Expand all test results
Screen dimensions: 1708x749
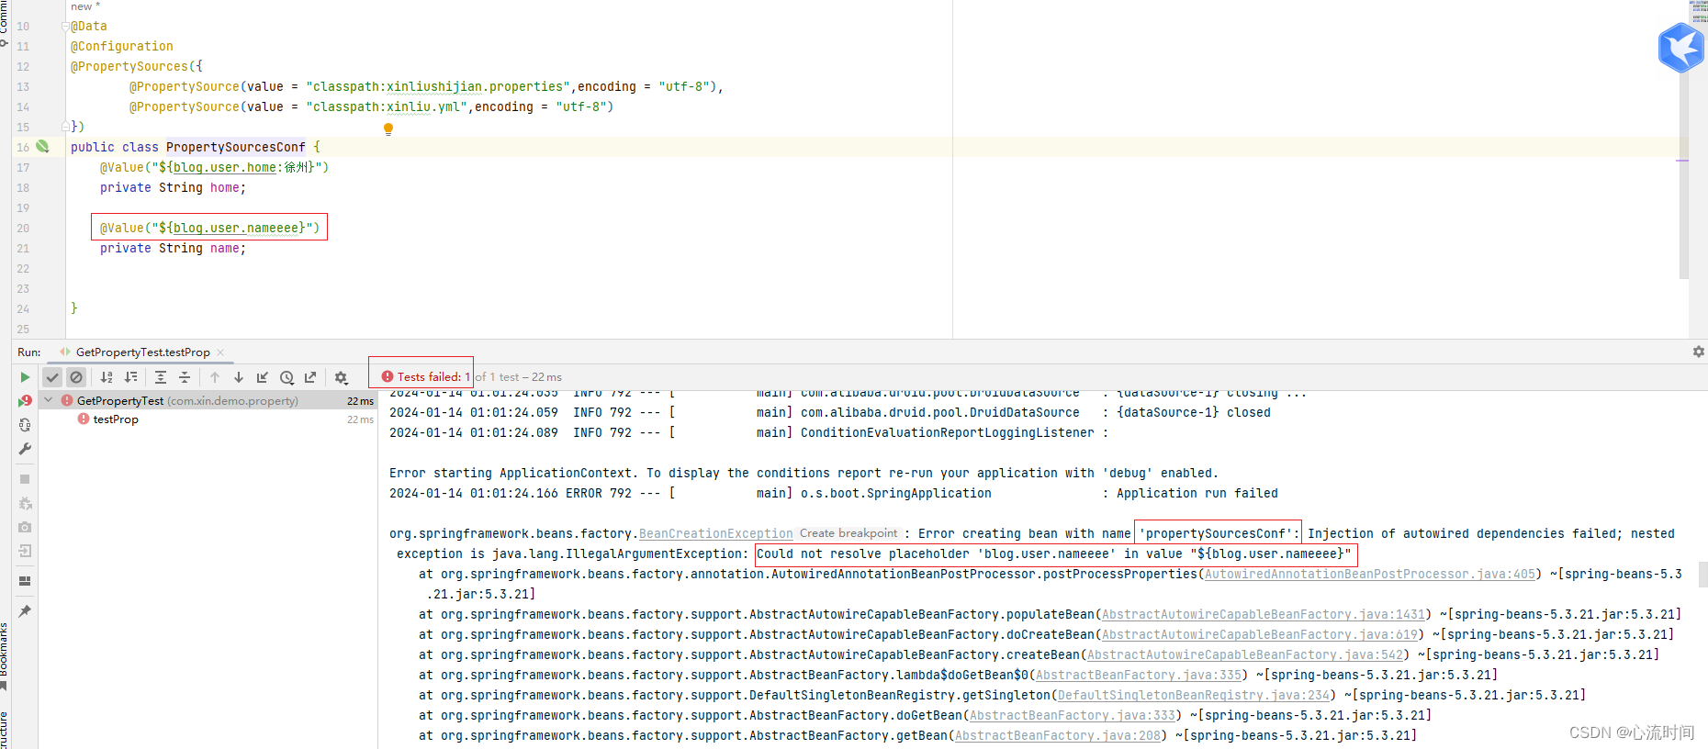pos(161,377)
